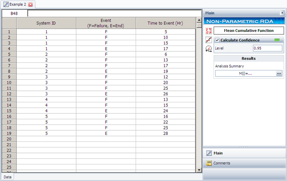Toggle the Calculate Confidence checkbox
Screen dimensions: 287x181
click(217, 40)
